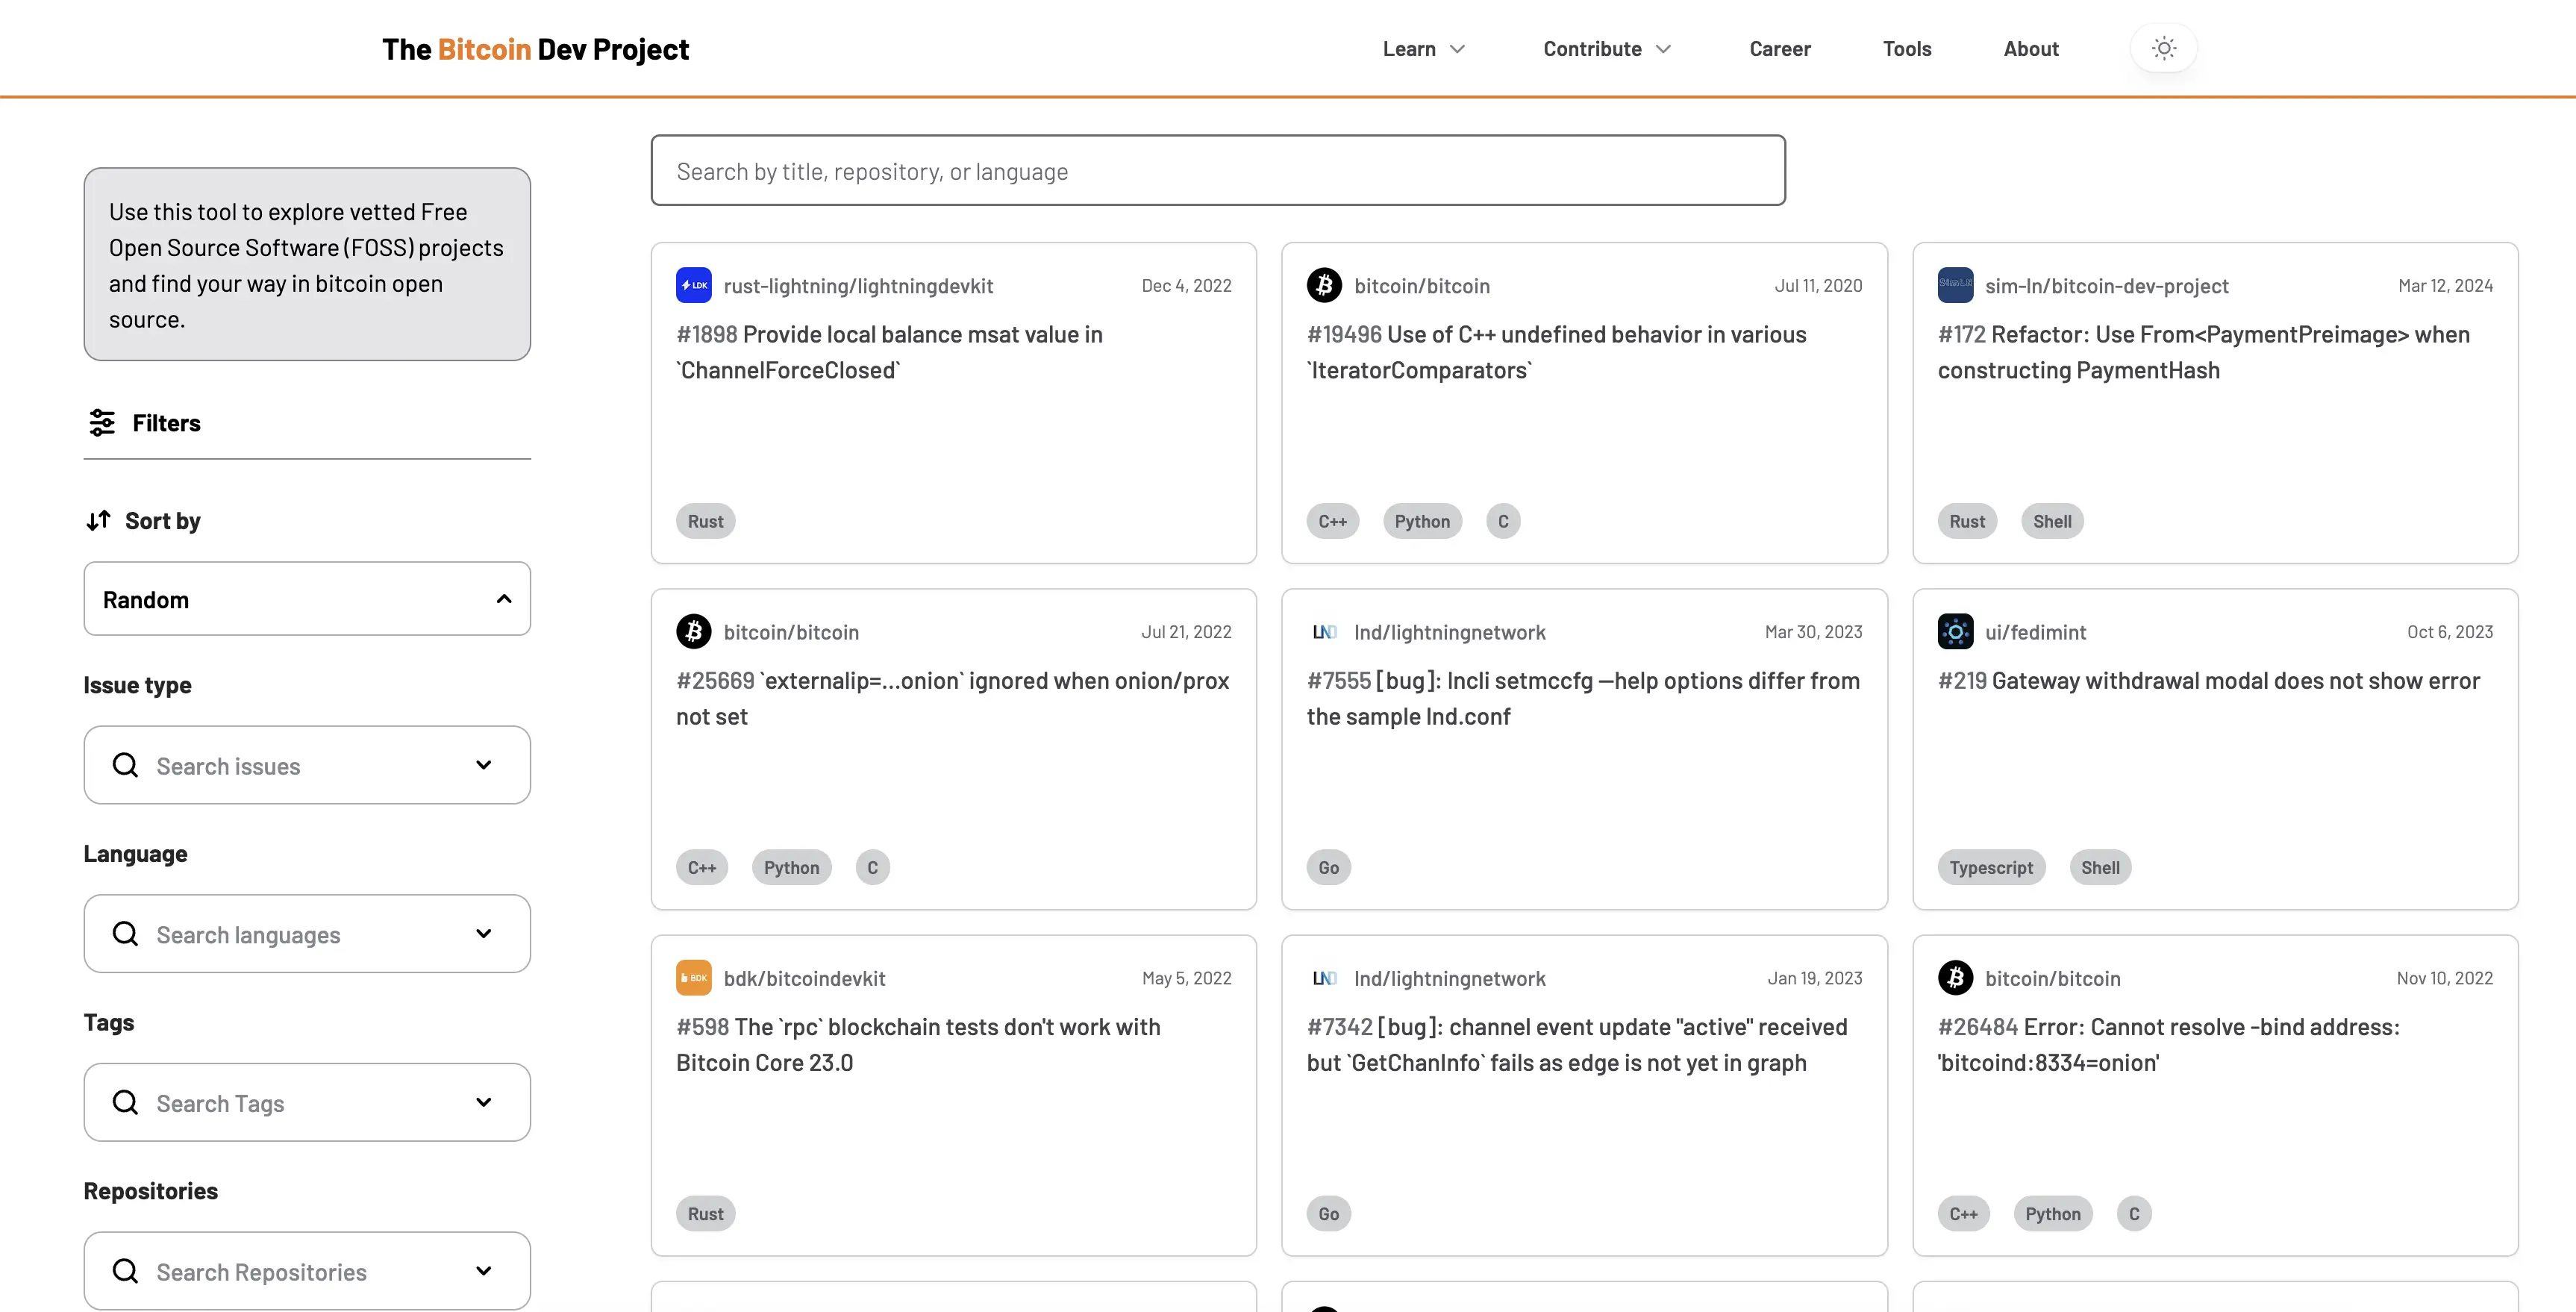Viewport: 2576px width, 1312px height.
Task: Open issue #219 Gateway withdrawal modal
Action: point(2208,680)
